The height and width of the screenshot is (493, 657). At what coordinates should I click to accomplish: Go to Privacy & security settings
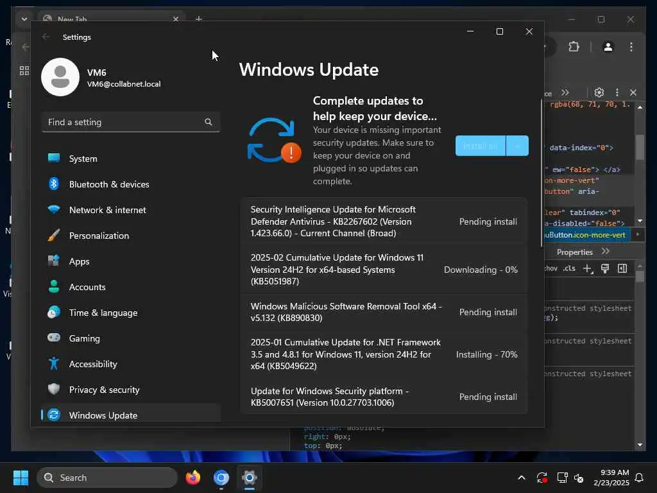[131, 390]
